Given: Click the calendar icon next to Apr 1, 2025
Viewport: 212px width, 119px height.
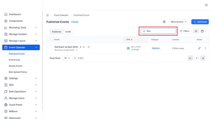Looking at the screenshot, I should (x=128, y=48).
